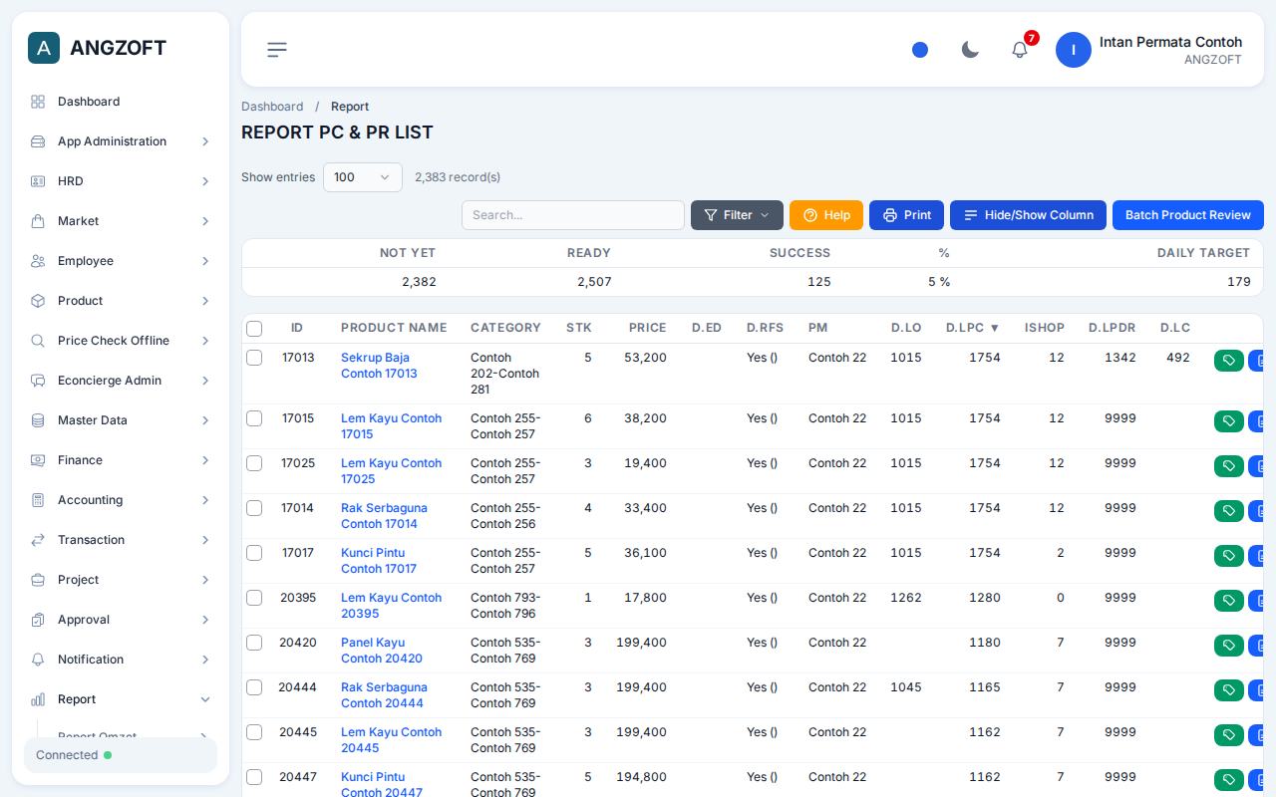Screen dimensions: 1276x797
Task: Expand Market submenu chevron
Action: tap(205, 221)
